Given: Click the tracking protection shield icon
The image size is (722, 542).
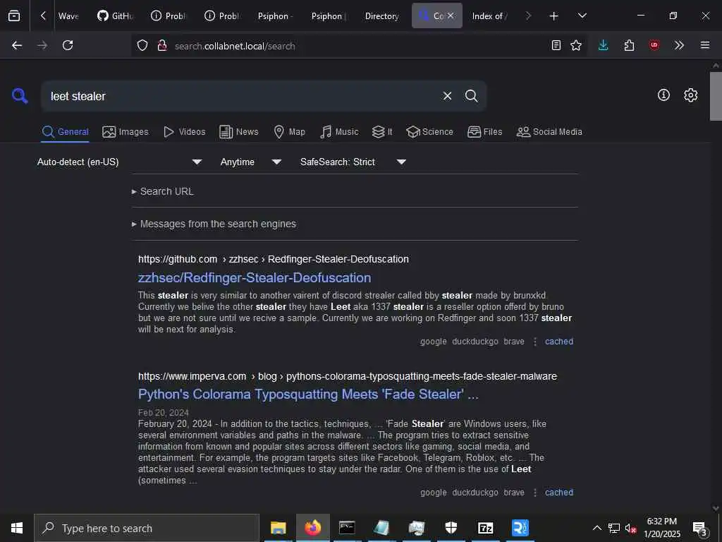Looking at the screenshot, I should [x=142, y=46].
